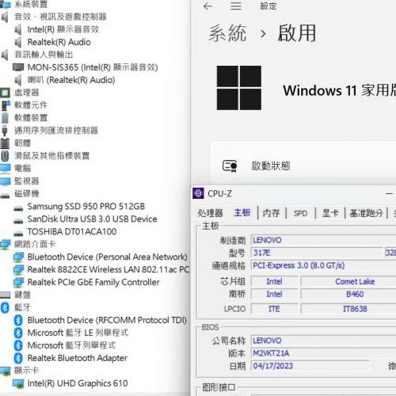Switch to the 显卡 tab in CPU-Z
This screenshot has width=396, height=396.
click(330, 213)
